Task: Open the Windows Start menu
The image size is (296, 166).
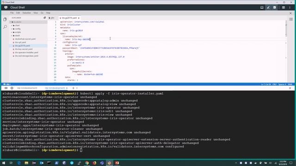Action: tap(4, 163)
